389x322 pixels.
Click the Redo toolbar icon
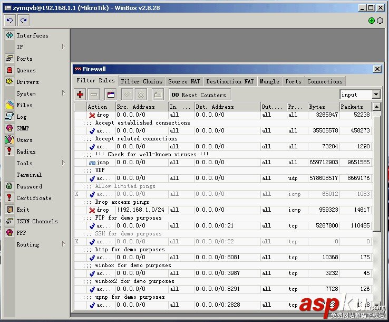tap(24, 21)
